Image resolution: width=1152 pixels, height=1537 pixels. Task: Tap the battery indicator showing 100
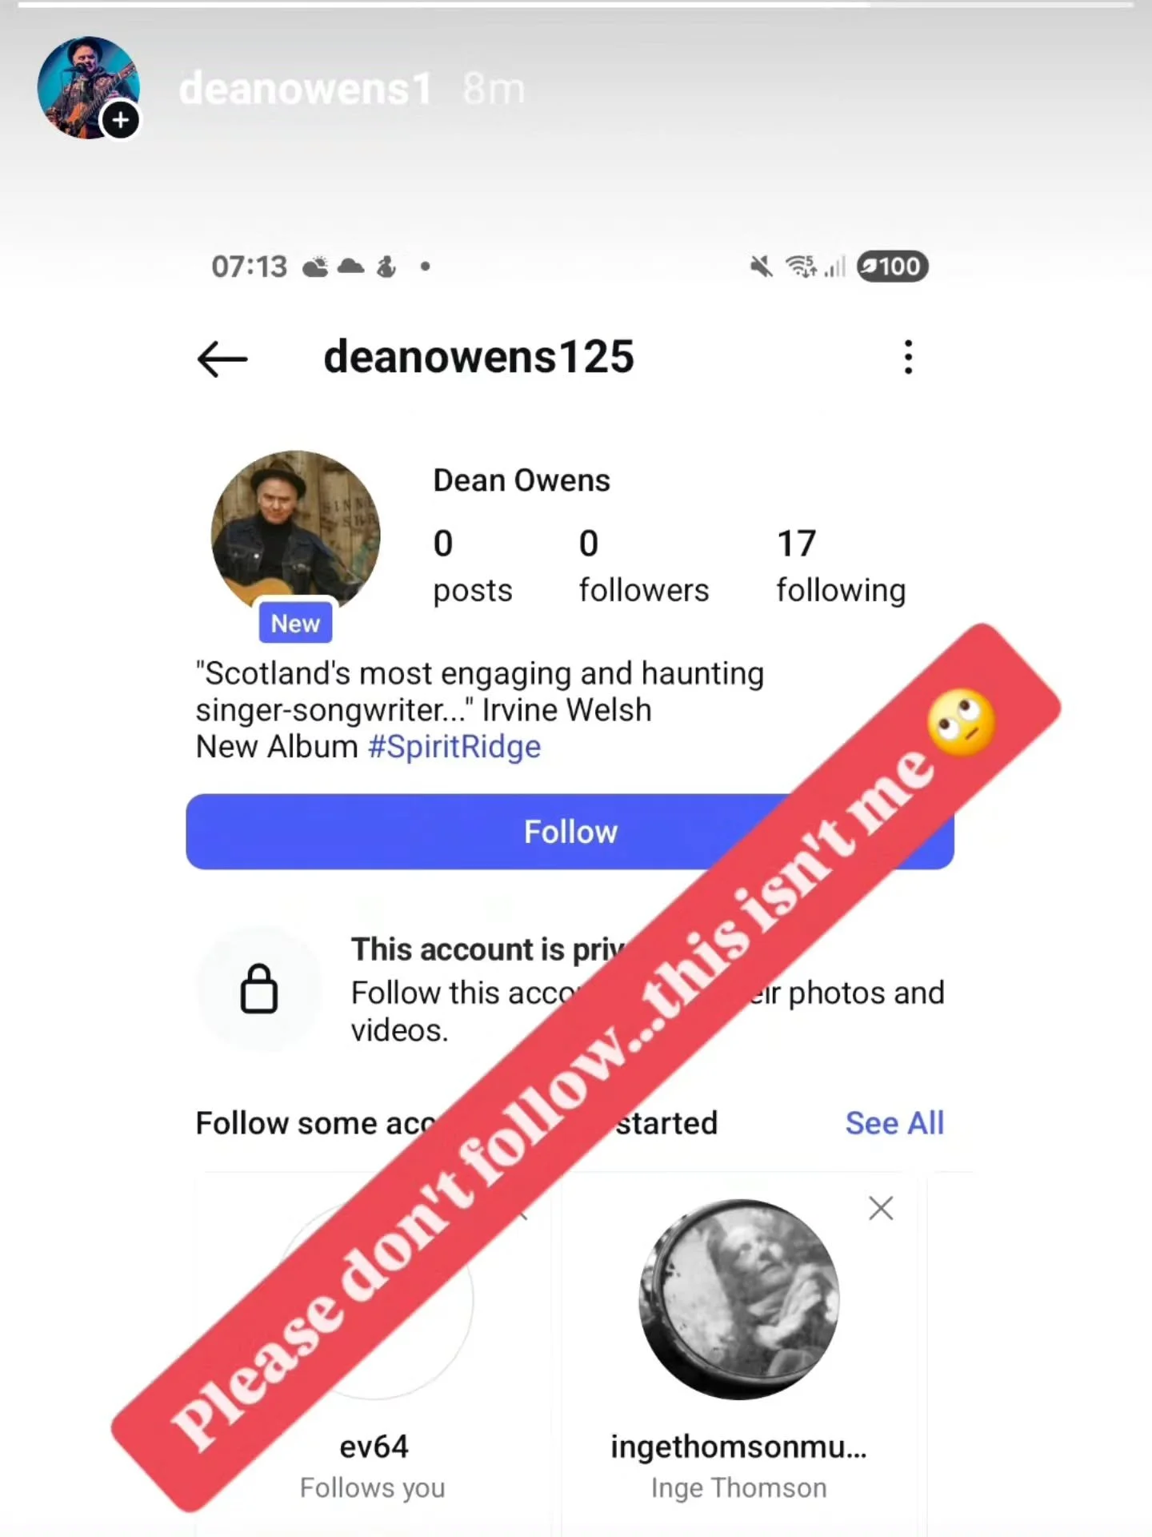(x=892, y=267)
